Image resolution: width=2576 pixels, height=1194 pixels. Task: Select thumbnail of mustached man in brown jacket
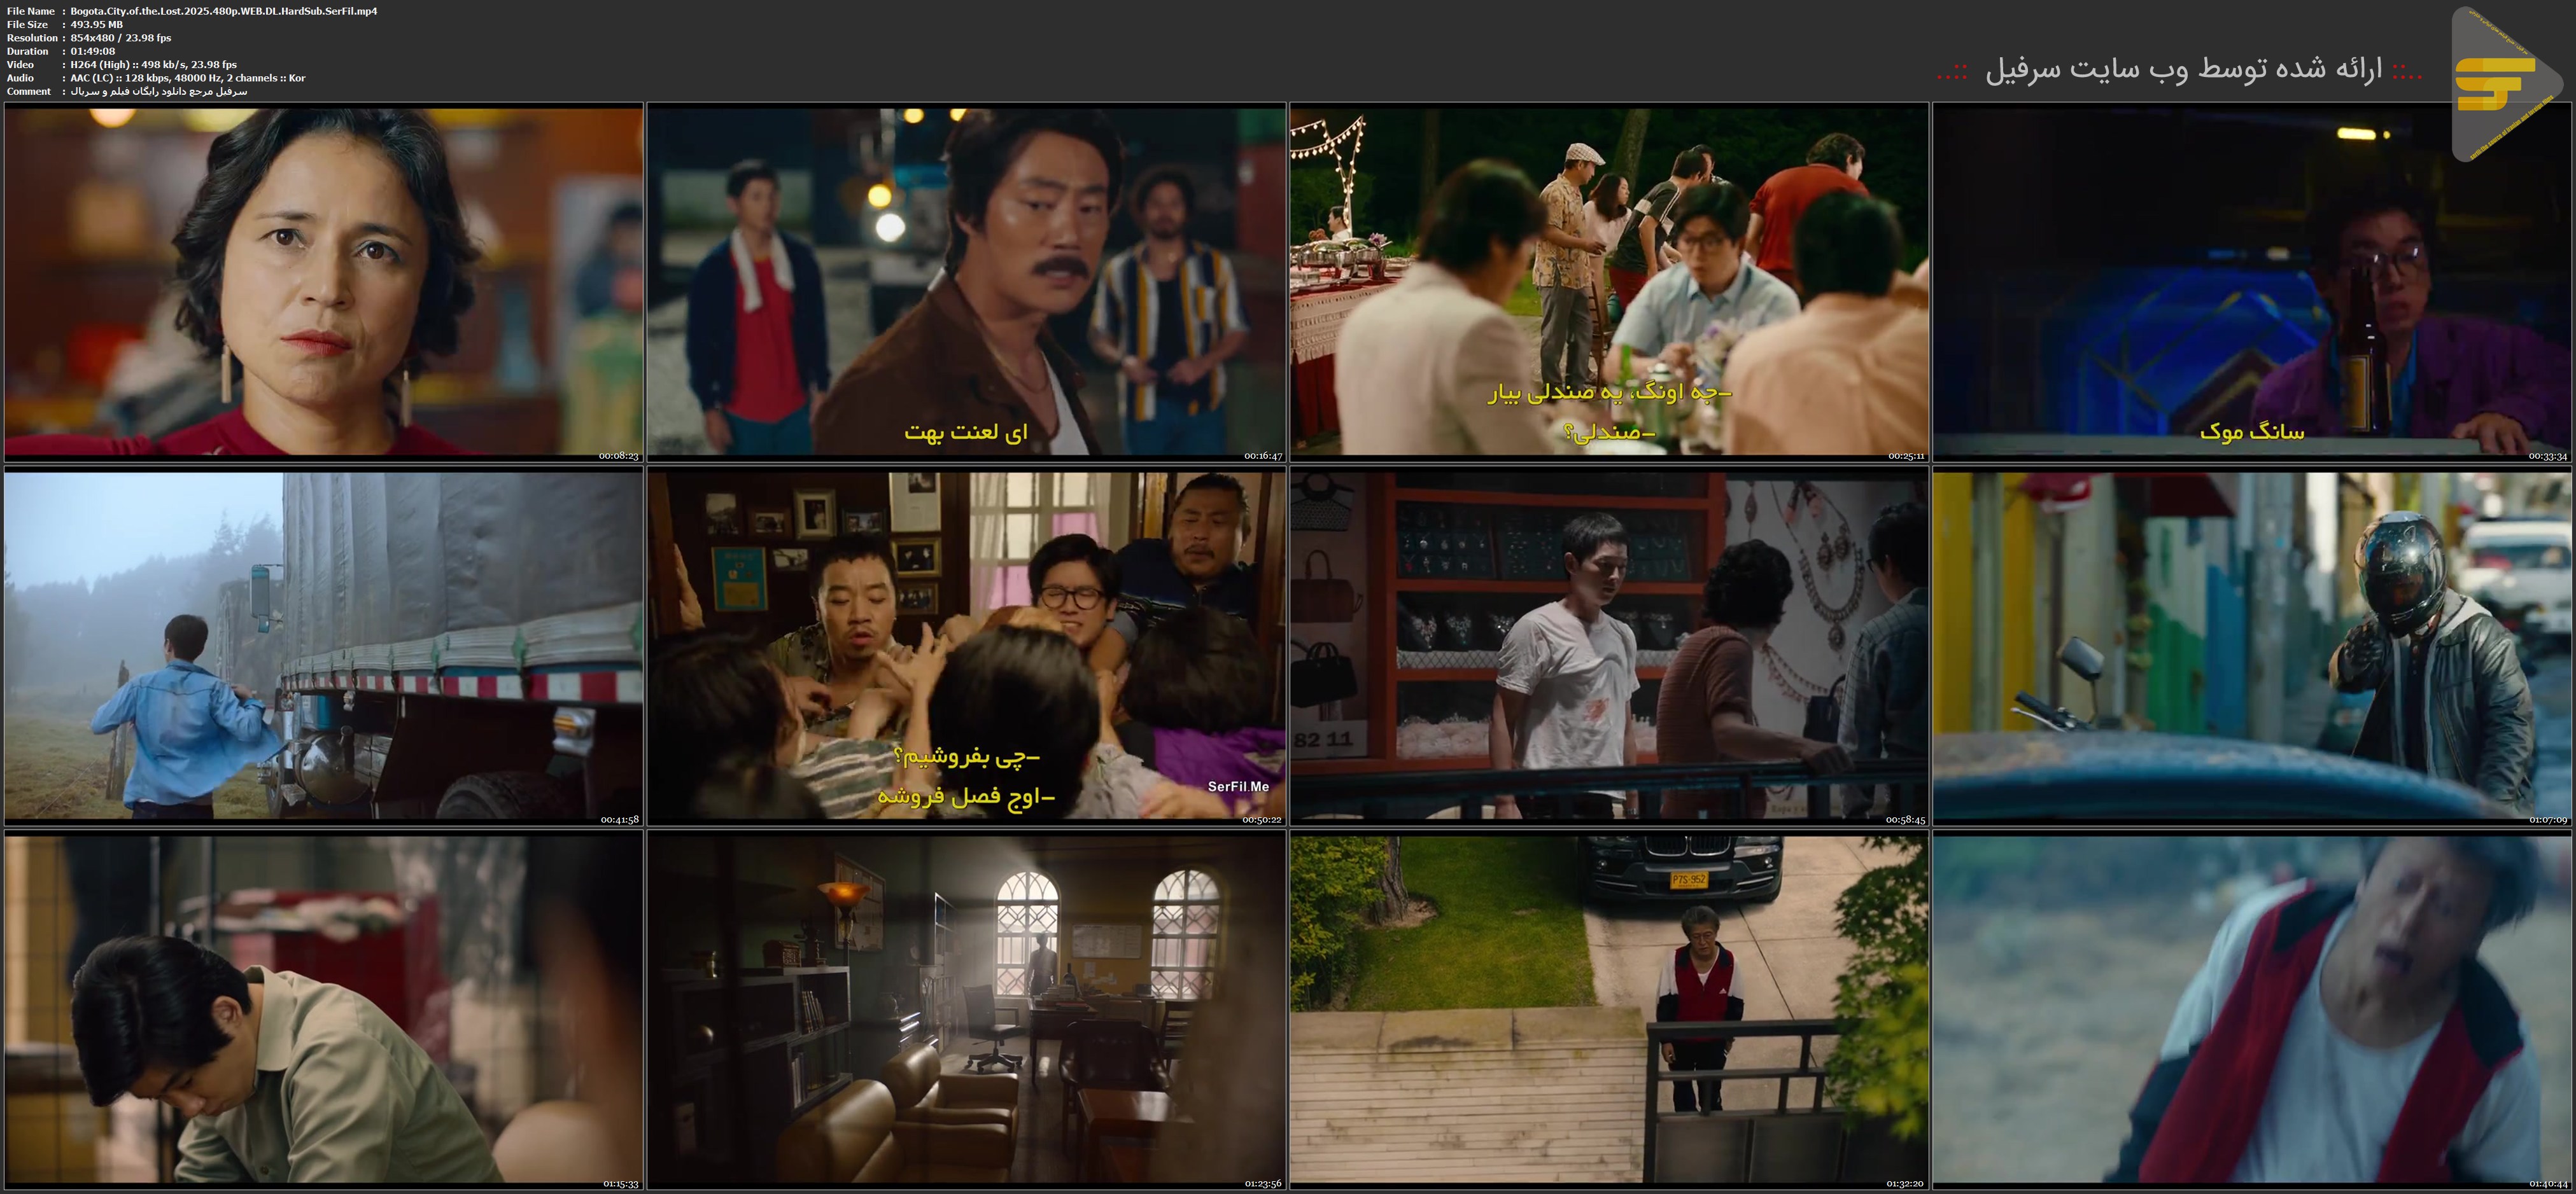966,283
